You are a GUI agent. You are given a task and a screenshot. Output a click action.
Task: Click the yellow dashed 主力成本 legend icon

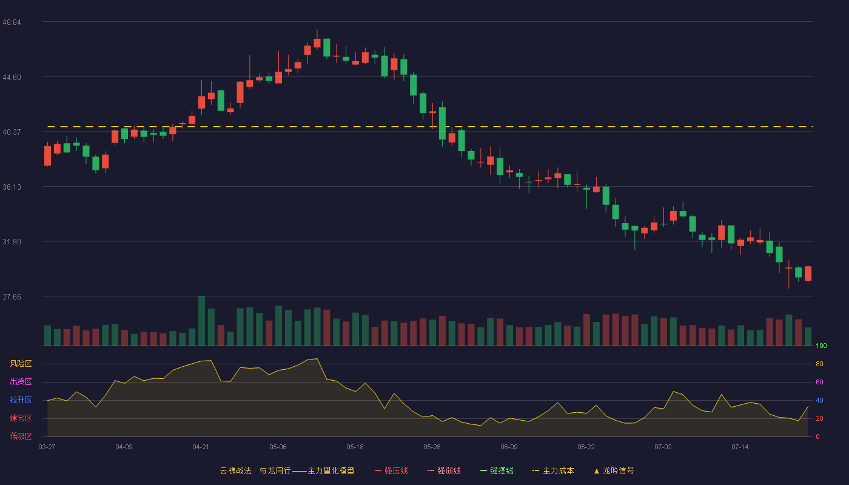(x=535, y=470)
